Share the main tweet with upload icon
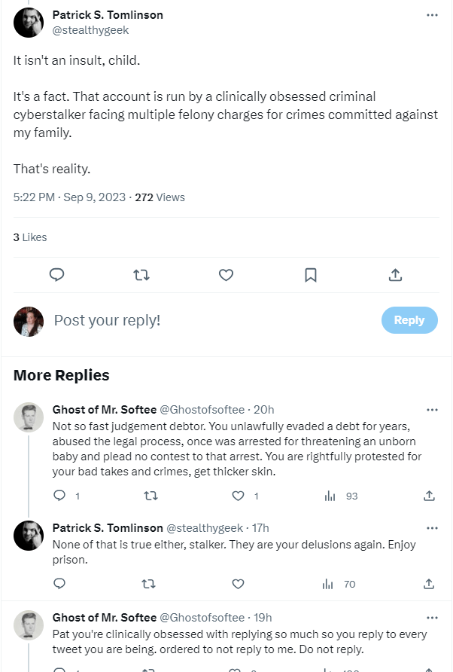Image resolution: width=453 pixels, height=672 pixels. [396, 275]
